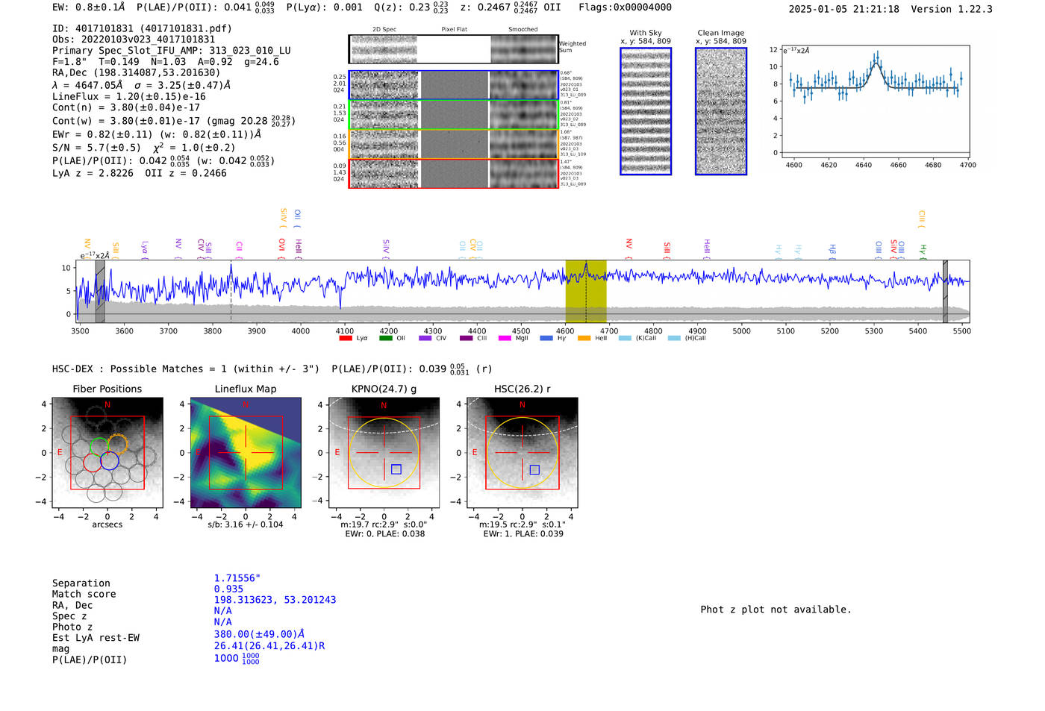This screenshot has width=1045, height=711.
Task: Click the red Lyα legend swatch
Action: [345, 338]
